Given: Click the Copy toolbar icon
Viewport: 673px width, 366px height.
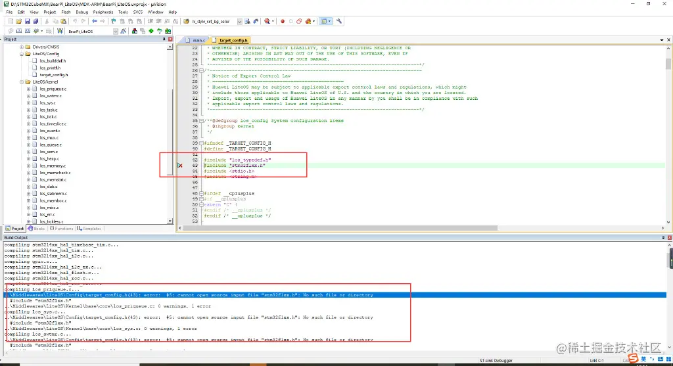Looking at the screenshot, I should point(55,21).
